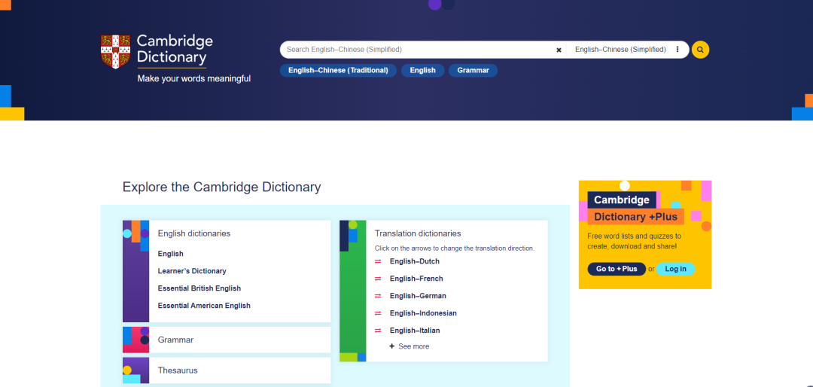Screen dimensions: 813x387
Task: Expand See more translation dictionaries
Action: click(409, 346)
